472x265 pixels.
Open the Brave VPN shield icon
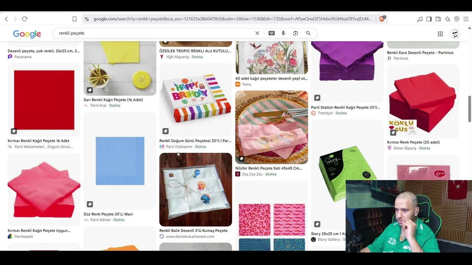coord(457,19)
